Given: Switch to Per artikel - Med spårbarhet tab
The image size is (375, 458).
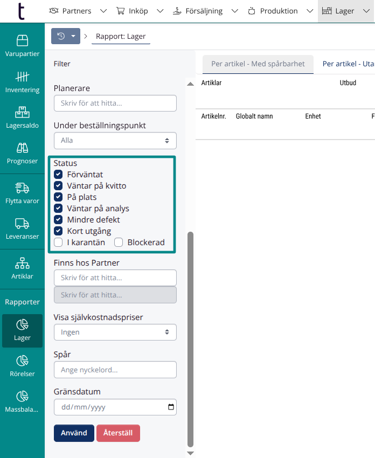Looking at the screenshot, I should [x=258, y=64].
